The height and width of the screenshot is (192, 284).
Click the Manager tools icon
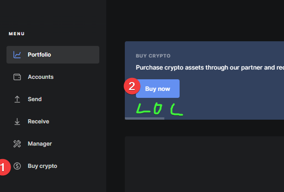tap(17, 144)
